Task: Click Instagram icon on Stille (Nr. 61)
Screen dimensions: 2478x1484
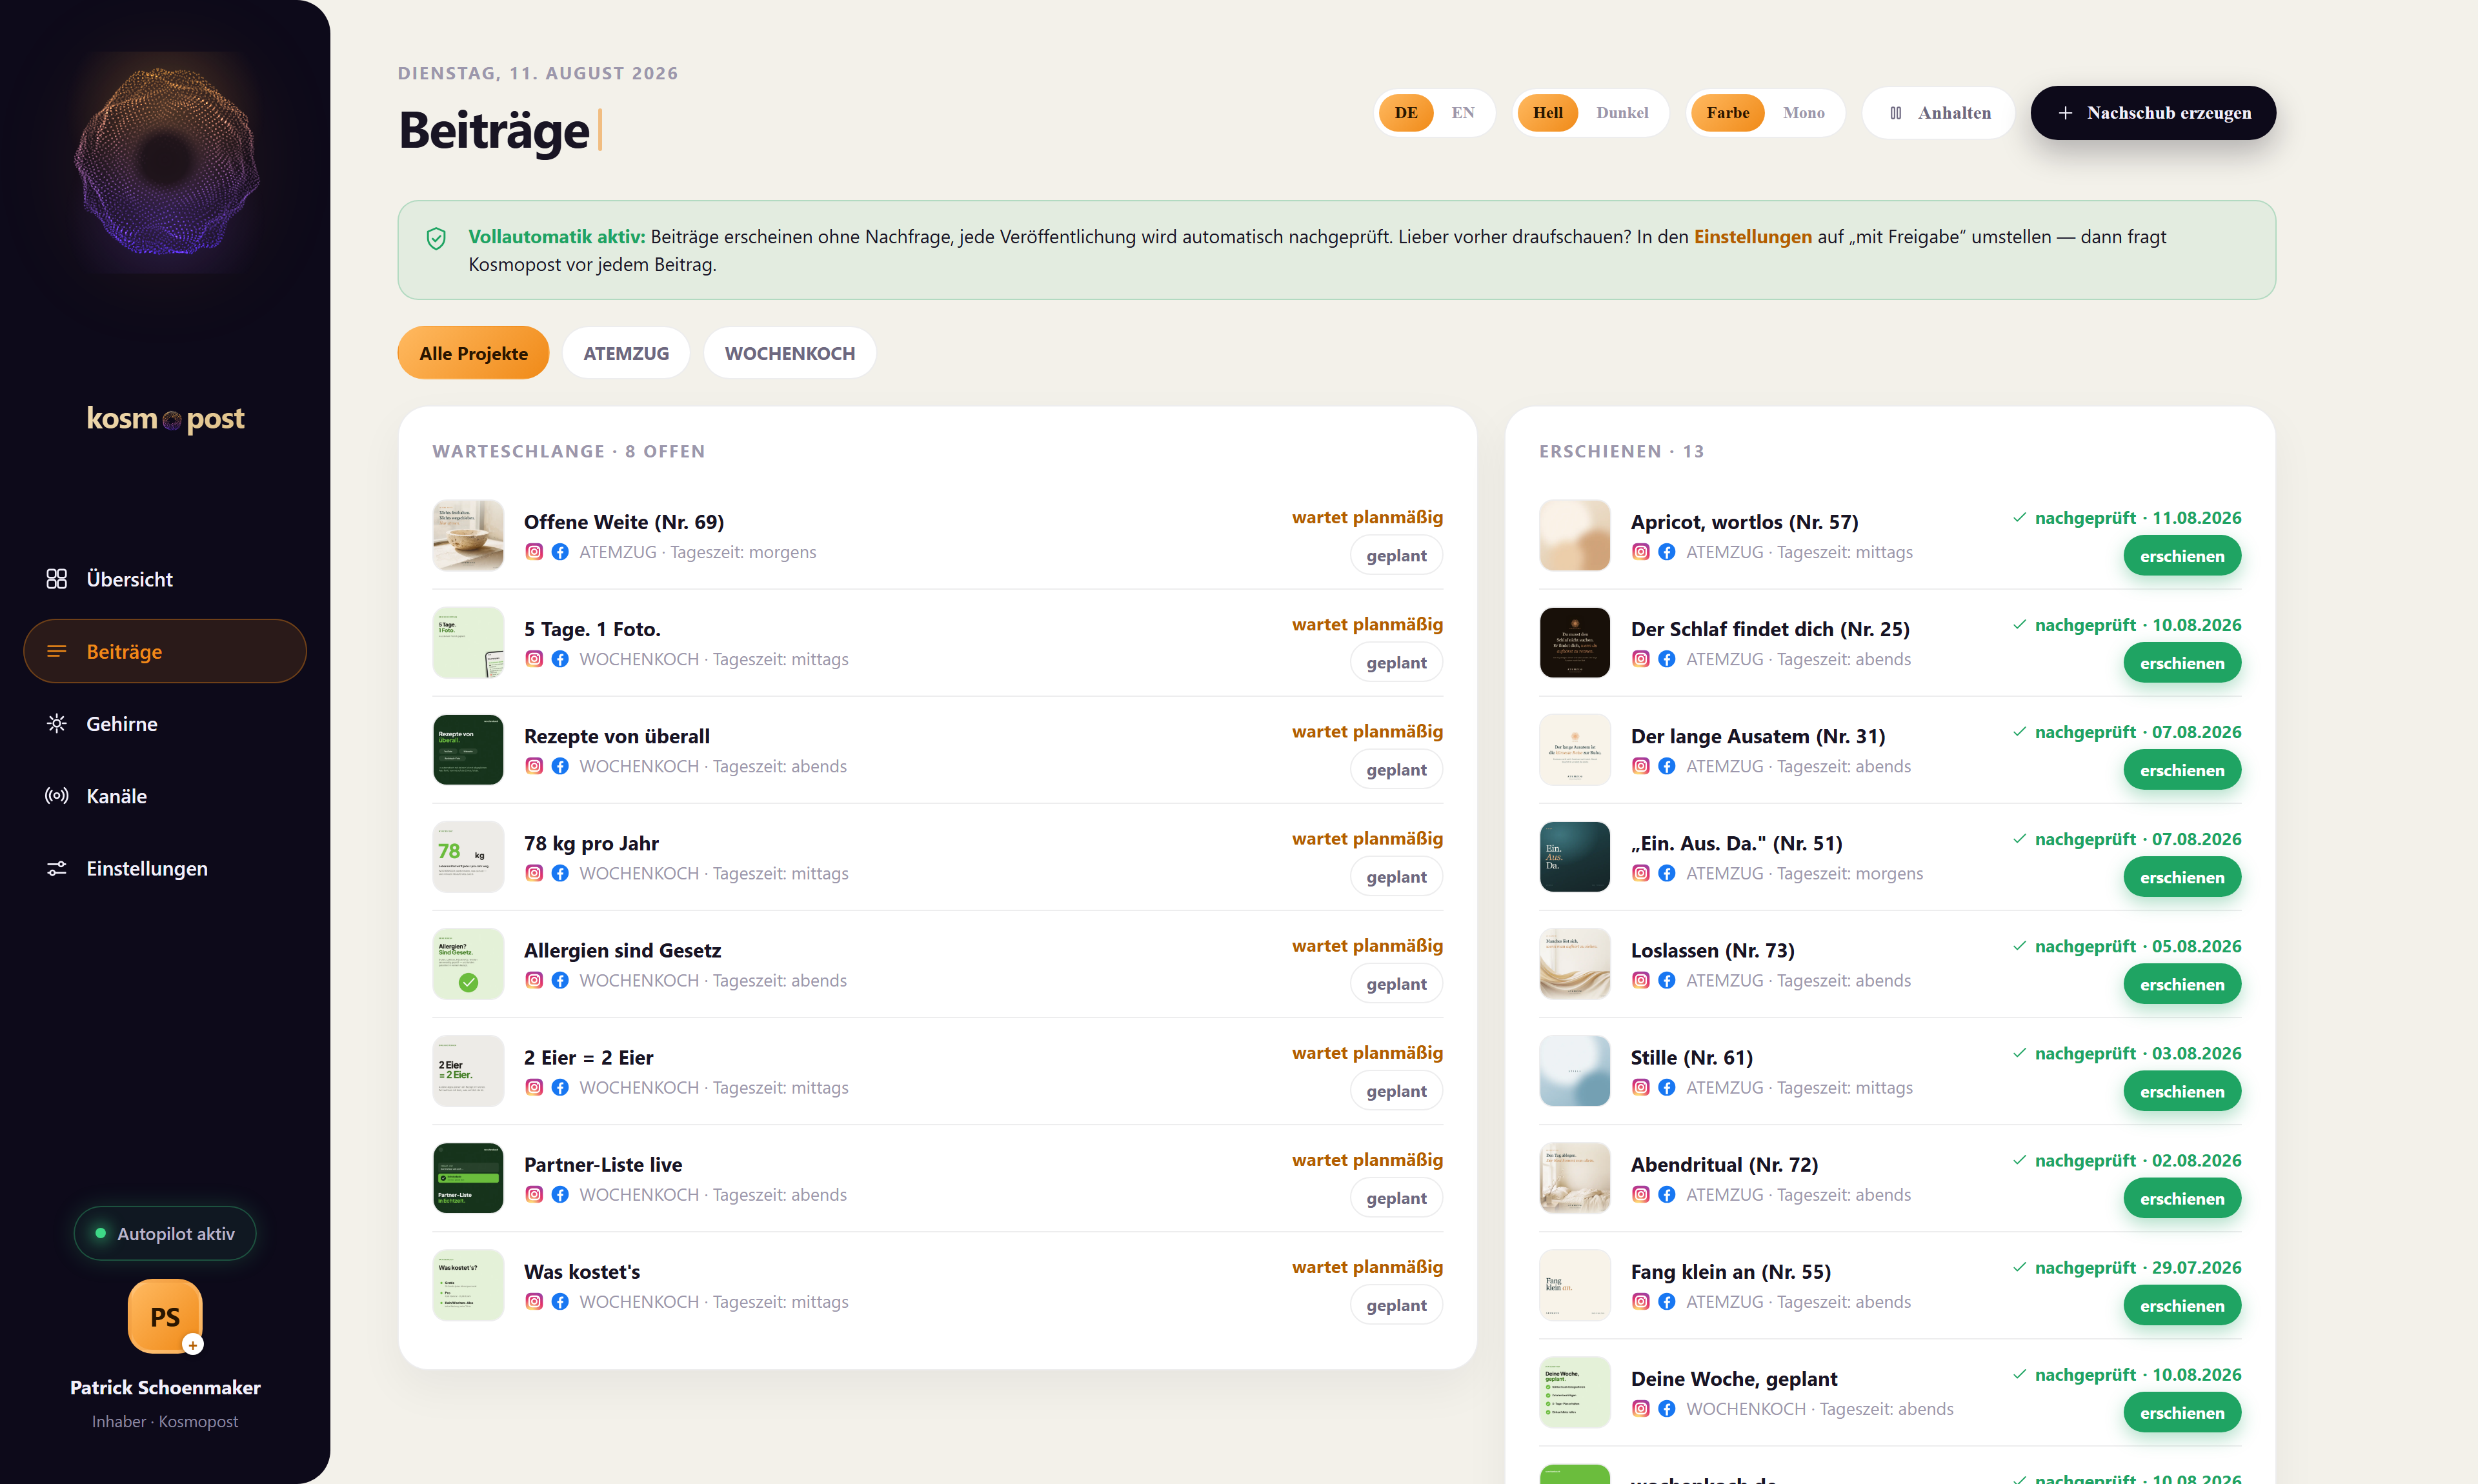Action: pyautogui.click(x=1641, y=1087)
